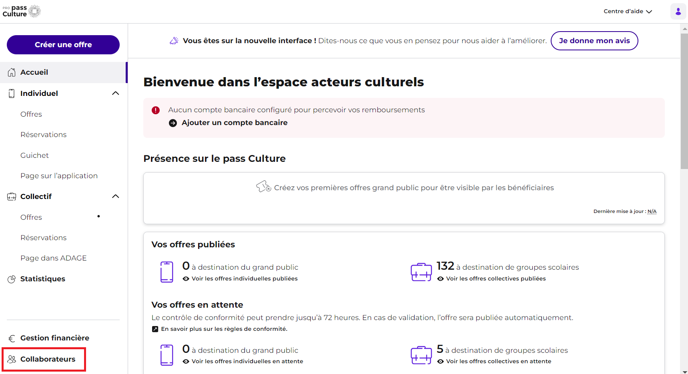This screenshot has width=688, height=374.
Task: Collapse the Individuel section chevron
Action: pyautogui.click(x=116, y=93)
